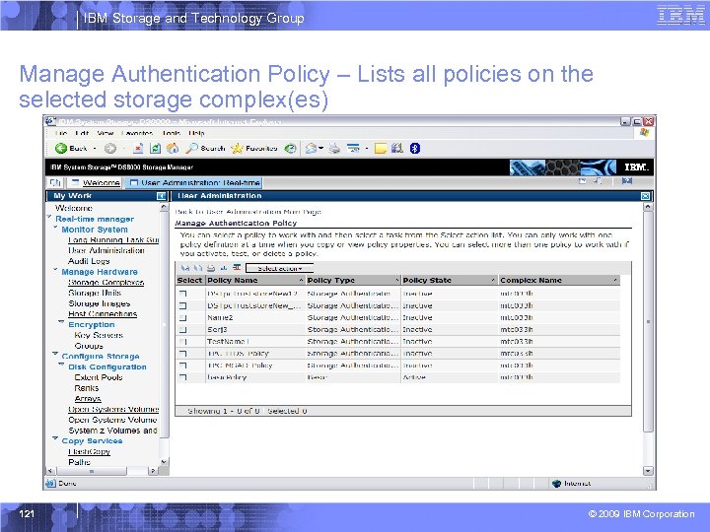Click the Stop page loading icon

click(139, 149)
